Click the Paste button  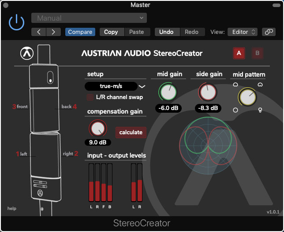137,32
